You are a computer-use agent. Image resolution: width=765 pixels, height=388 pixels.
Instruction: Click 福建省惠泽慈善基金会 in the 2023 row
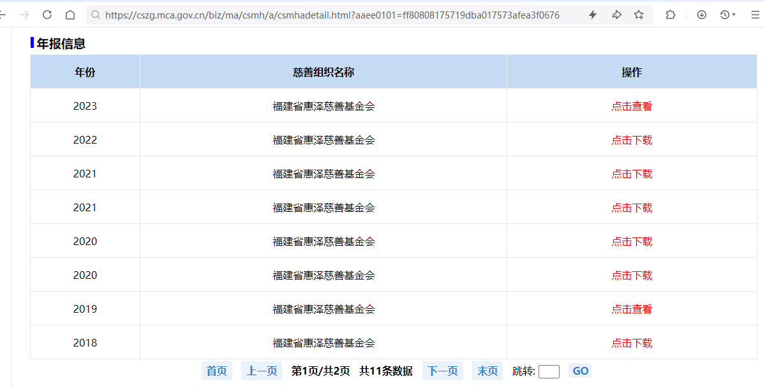click(x=323, y=106)
